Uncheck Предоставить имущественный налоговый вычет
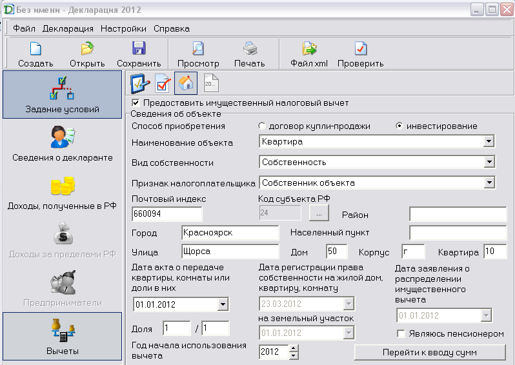 point(136,103)
